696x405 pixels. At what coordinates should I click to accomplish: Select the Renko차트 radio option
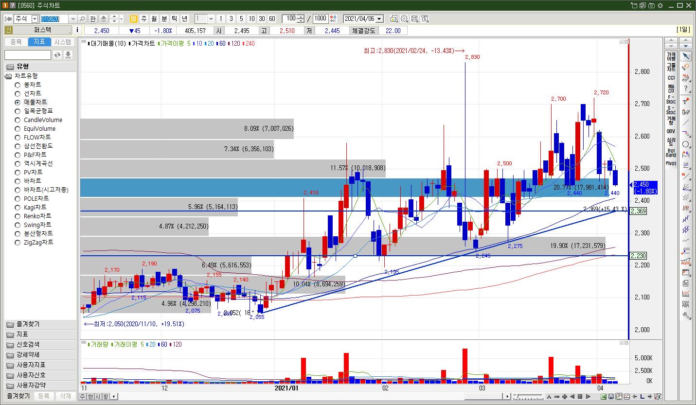tap(18, 216)
